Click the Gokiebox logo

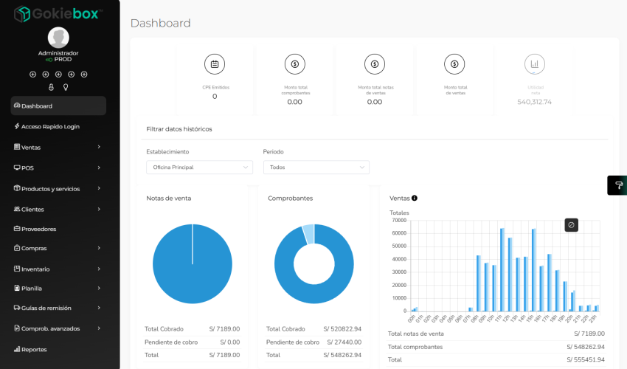[59, 13]
